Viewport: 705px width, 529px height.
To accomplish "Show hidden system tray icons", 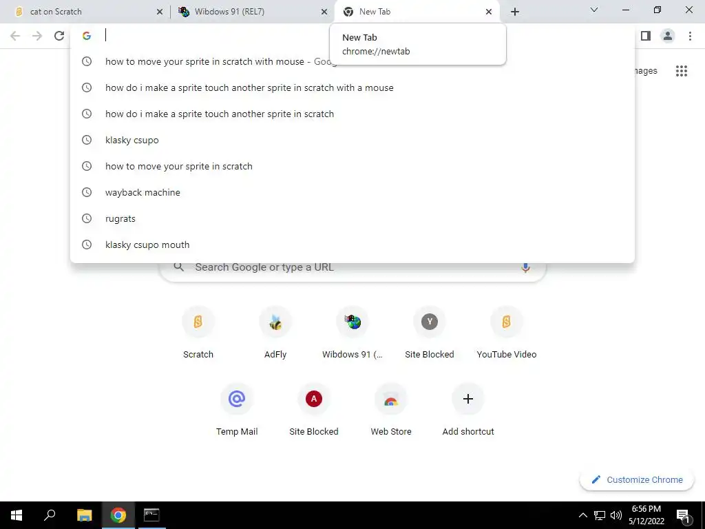I will (x=582, y=515).
